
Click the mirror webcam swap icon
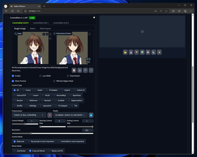pyautogui.click(x=85, y=70)
